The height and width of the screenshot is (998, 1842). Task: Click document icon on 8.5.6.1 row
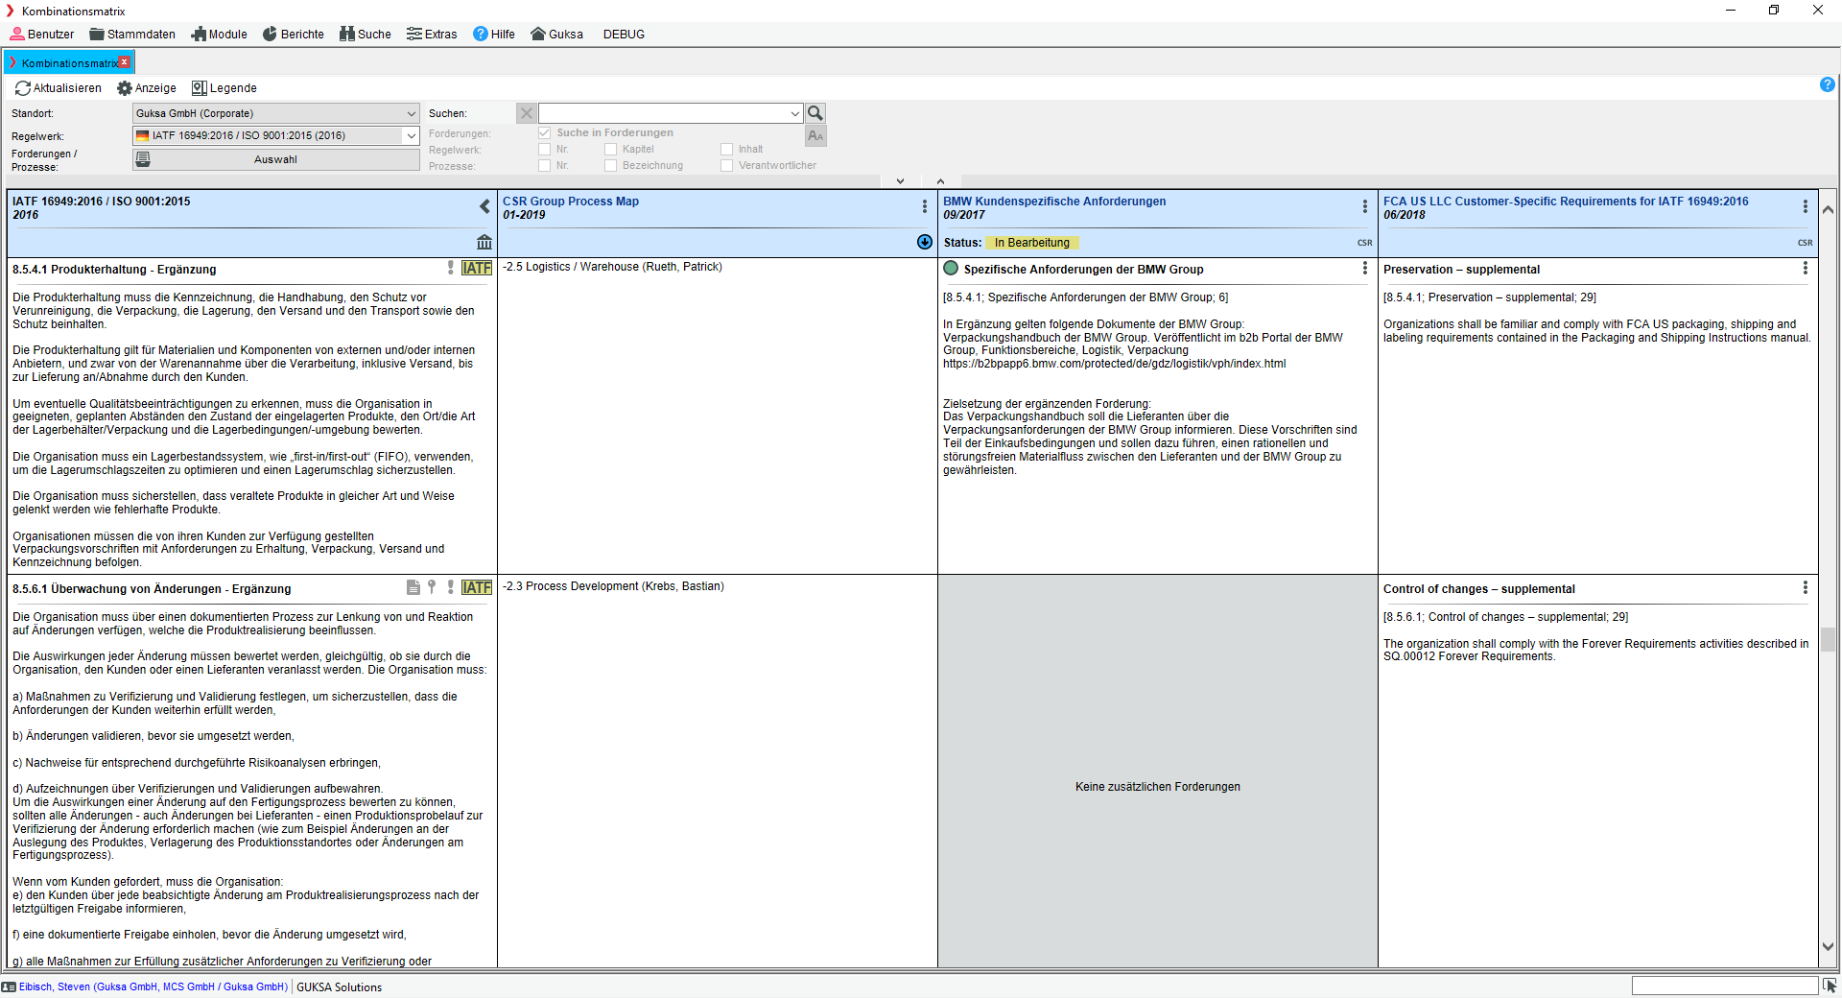[413, 587]
